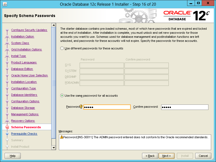The height and width of the screenshot is (162, 216).
Task: Go to the Installation Location step
Action: point(24,82)
